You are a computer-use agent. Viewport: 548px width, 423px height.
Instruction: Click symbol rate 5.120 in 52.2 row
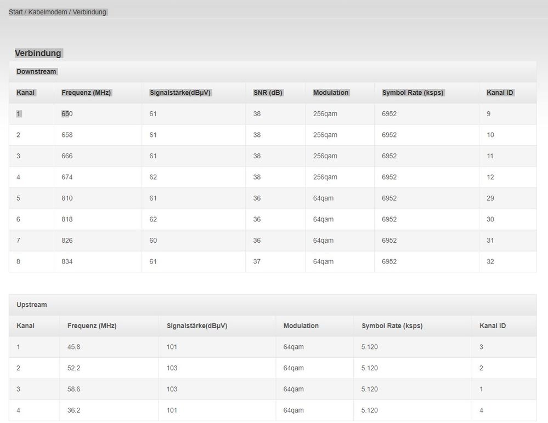click(370, 368)
